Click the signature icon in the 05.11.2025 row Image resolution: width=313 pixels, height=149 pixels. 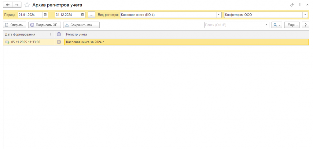coord(59,42)
